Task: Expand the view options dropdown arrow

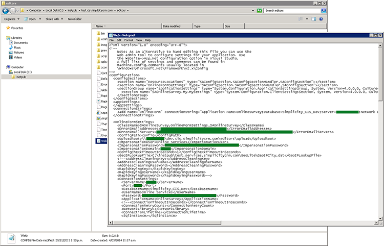Action: [x=307, y=19]
